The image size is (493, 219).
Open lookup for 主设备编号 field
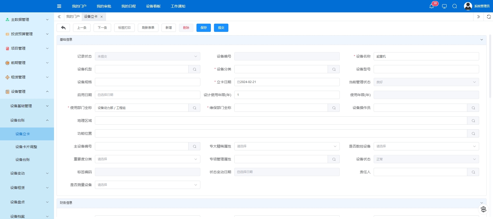pyautogui.click(x=194, y=146)
